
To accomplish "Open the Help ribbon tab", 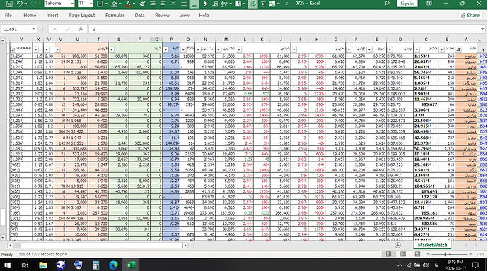I will [204, 16].
